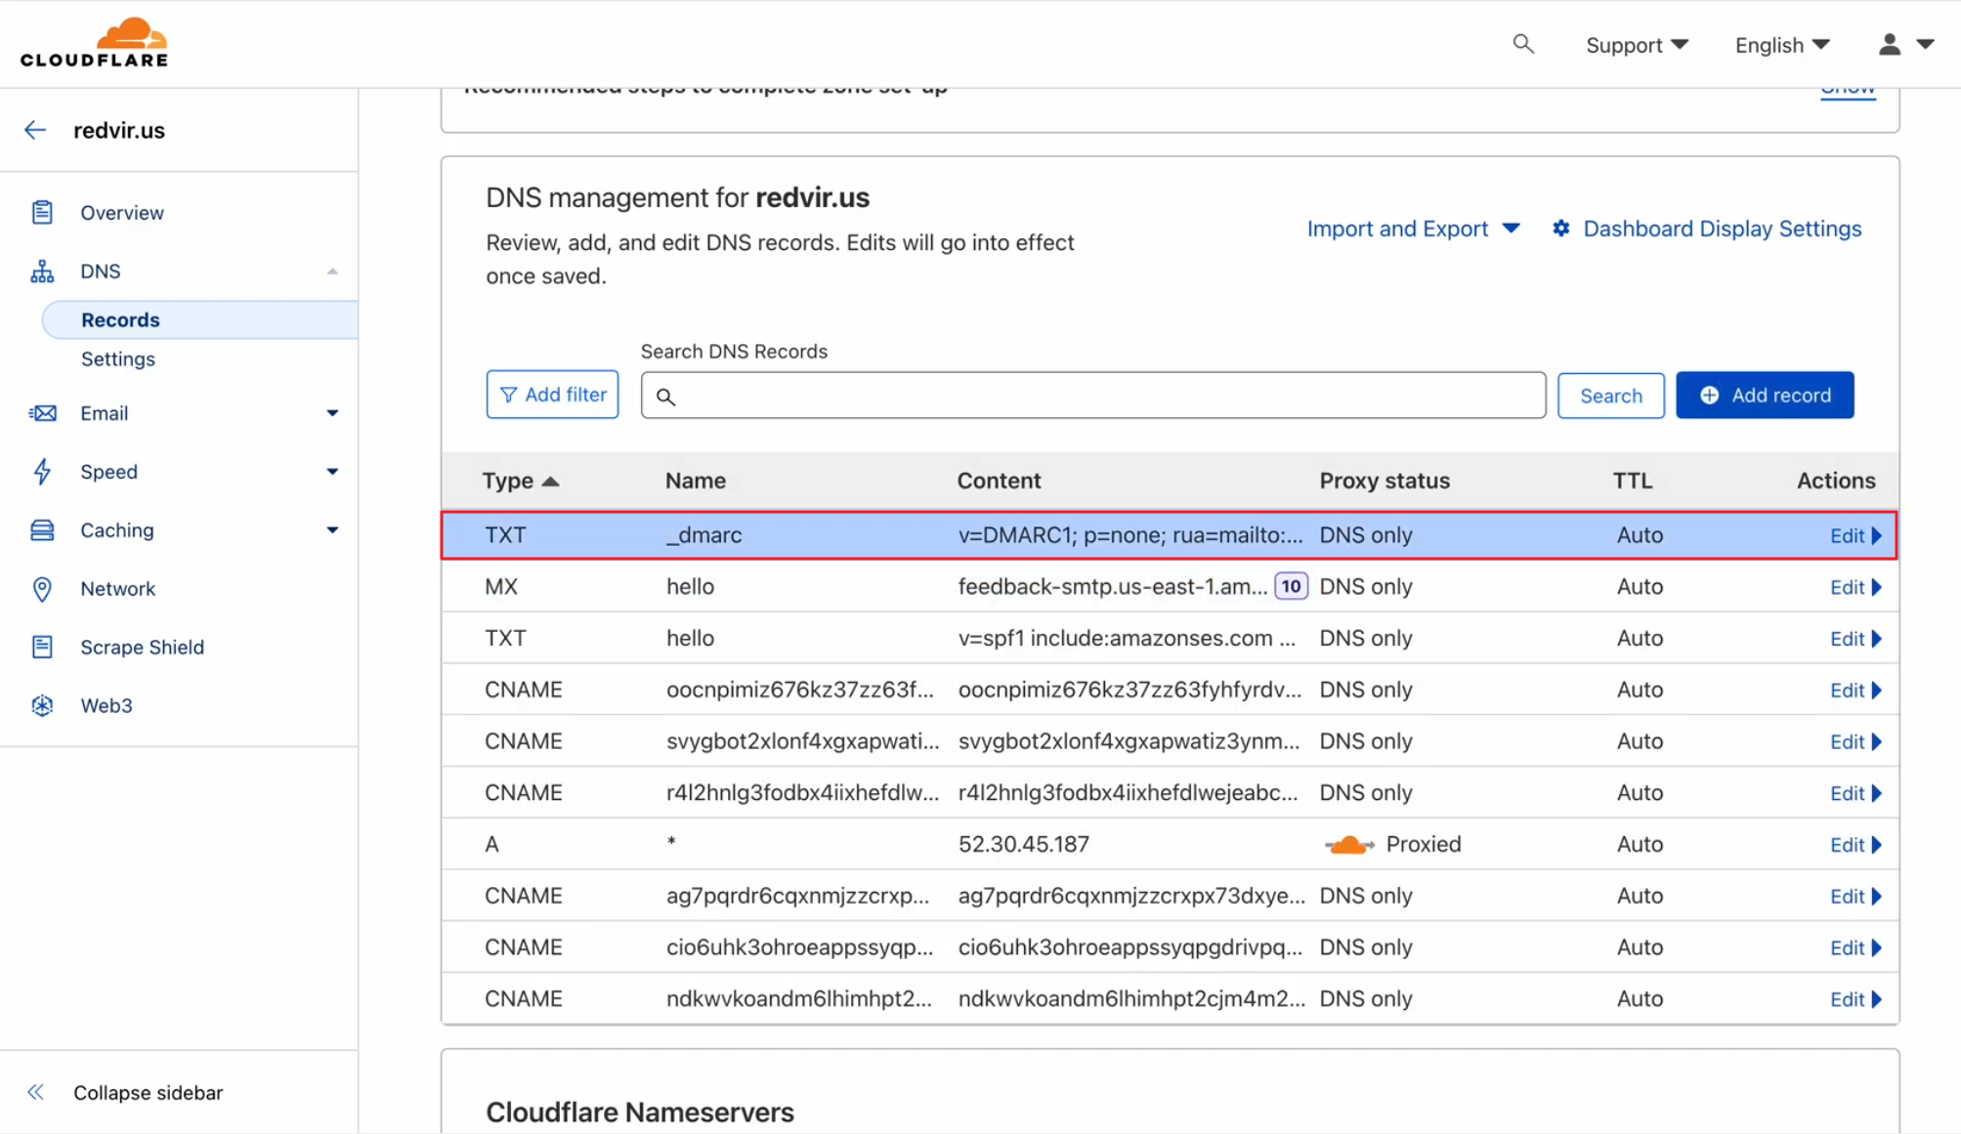Click the Dashboard Display Settings gear
This screenshot has height=1134, width=1961.
1561,229
